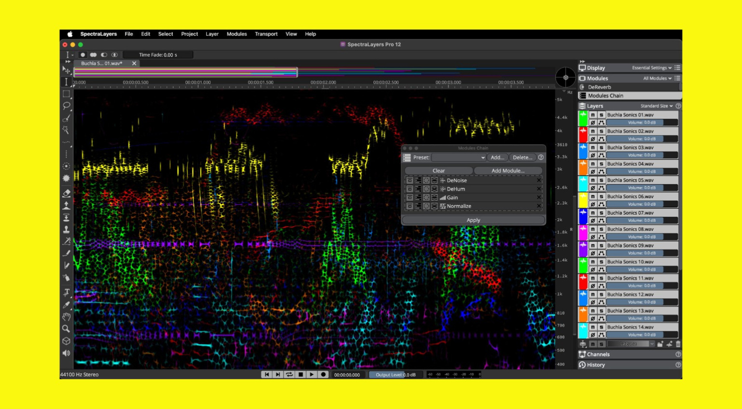Select the Eraser tool
The image size is (742, 409).
[x=67, y=193]
